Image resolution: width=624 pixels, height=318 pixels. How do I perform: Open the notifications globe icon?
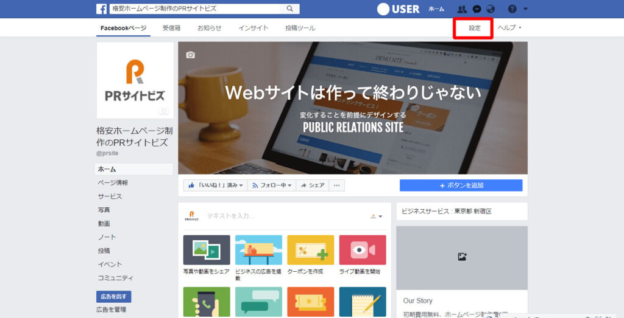click(491, 9)
